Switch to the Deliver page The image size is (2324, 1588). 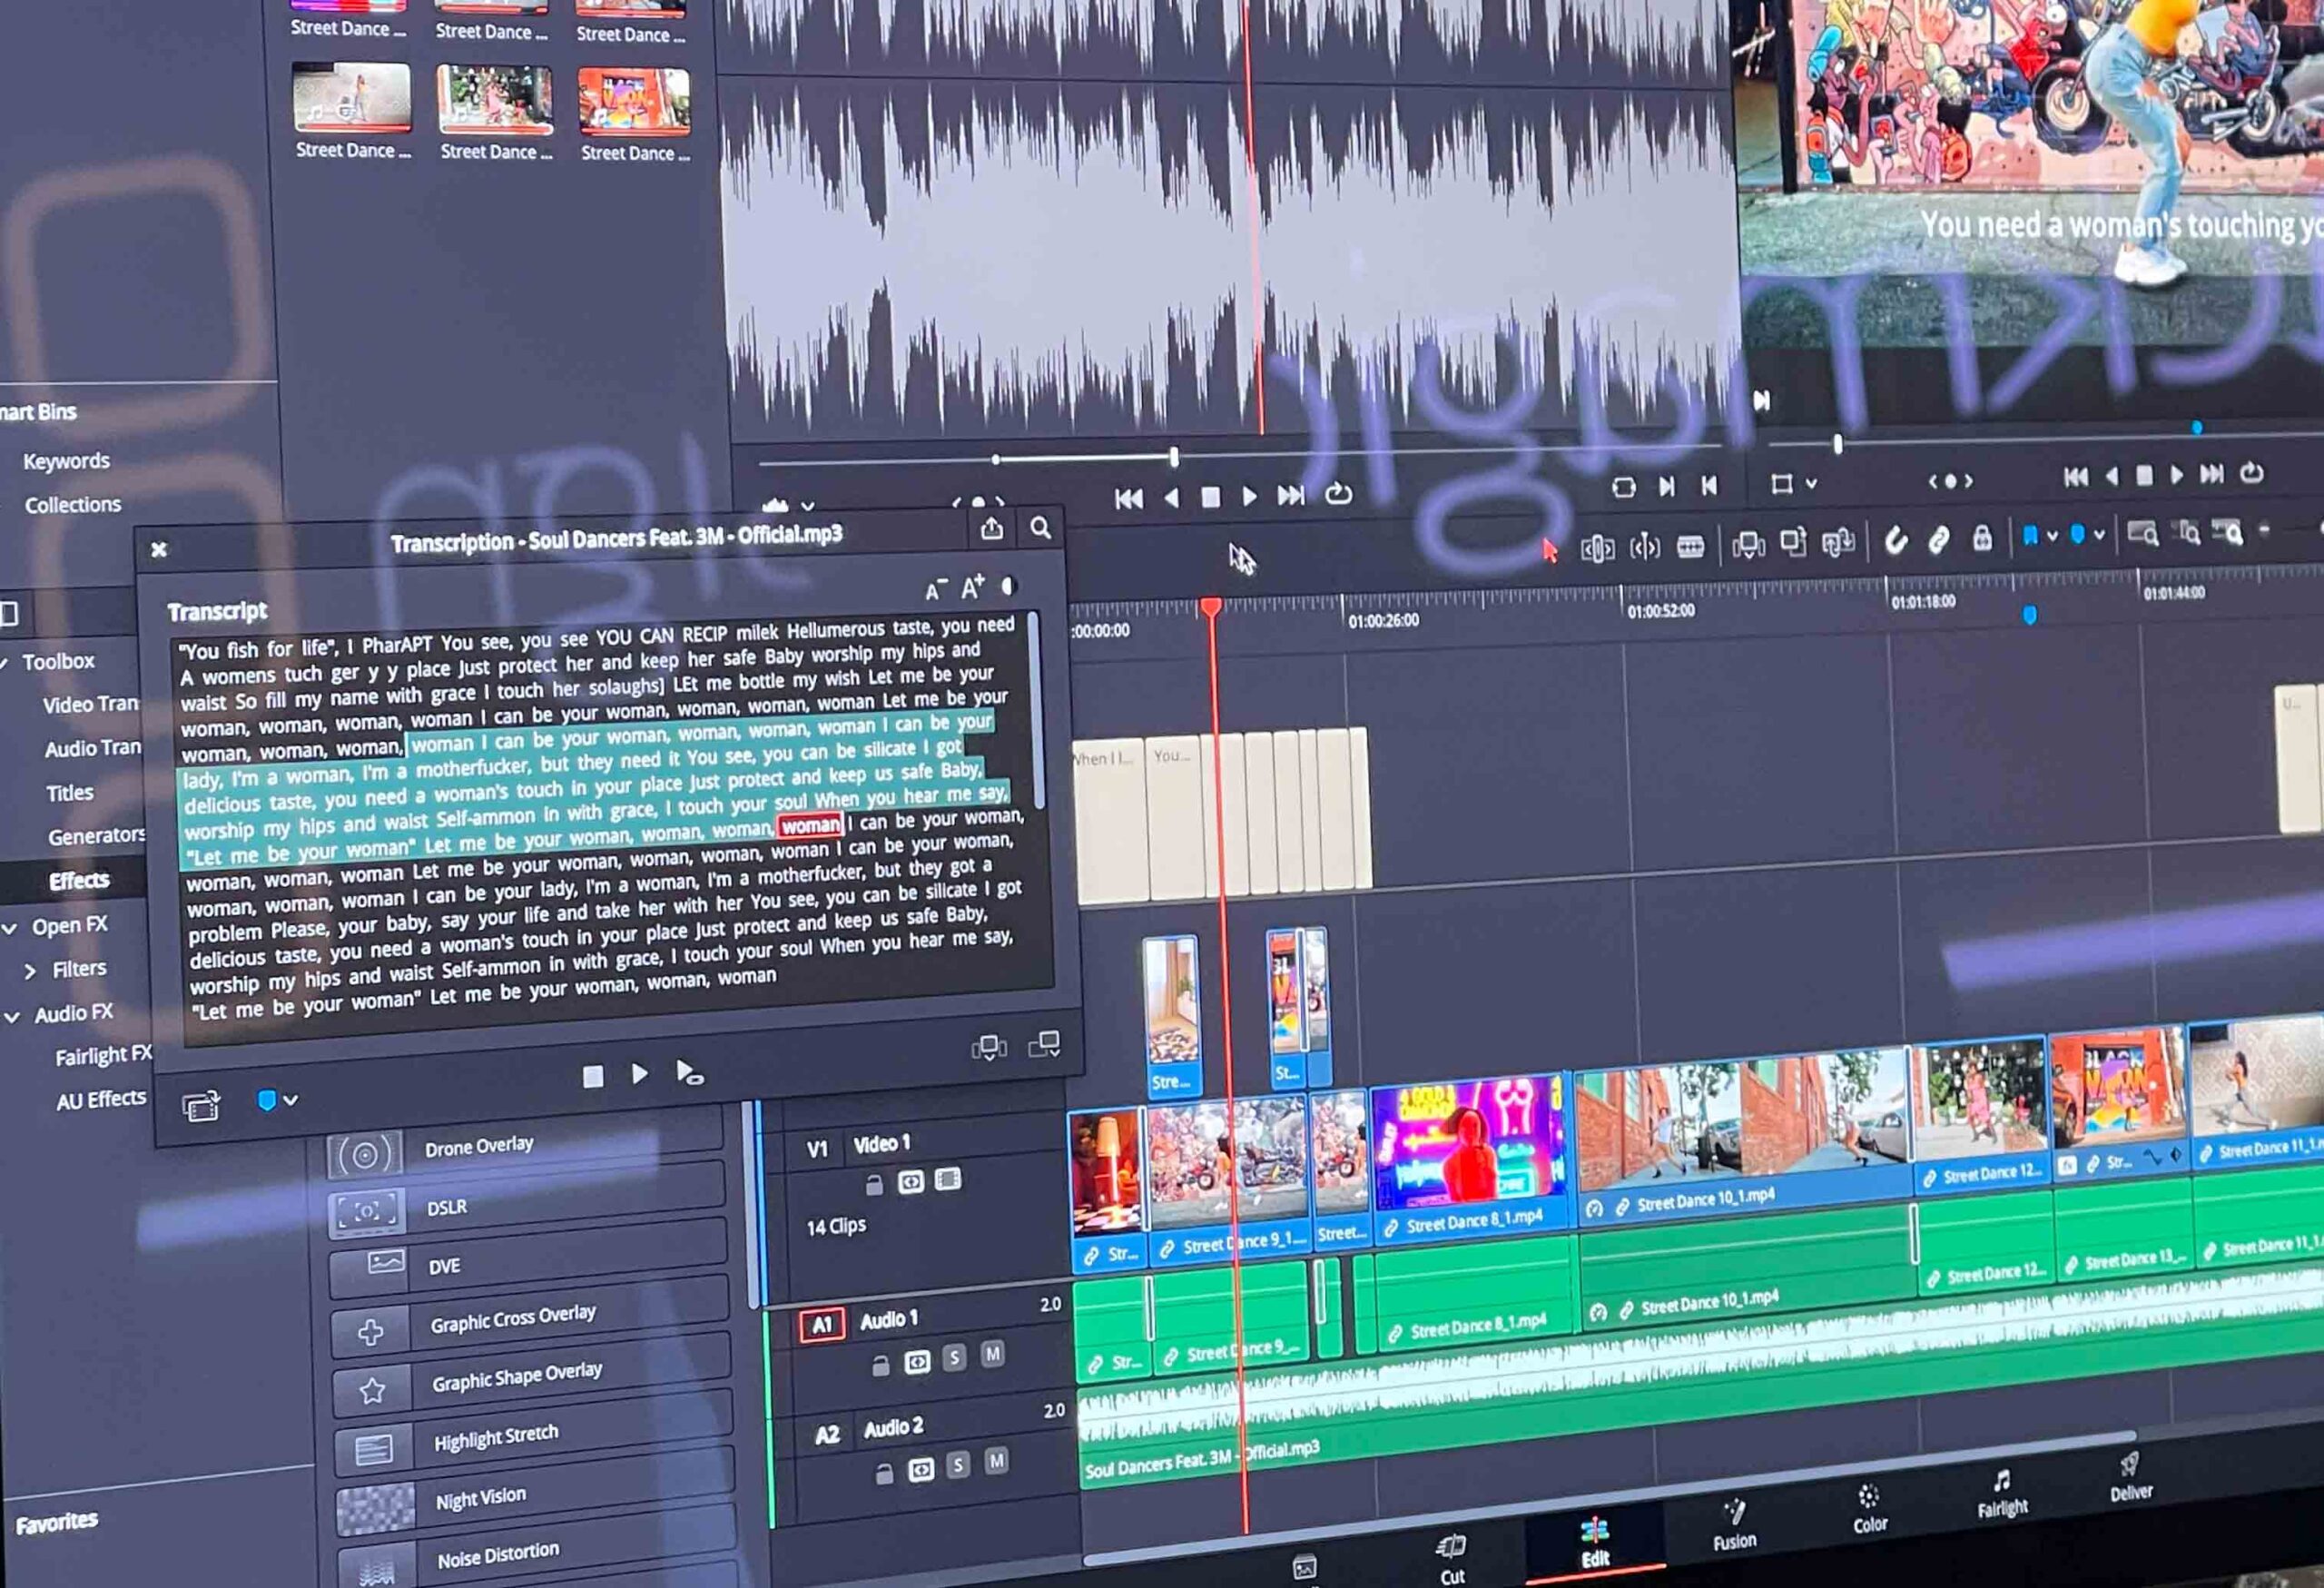(x=2130, y=1479)
